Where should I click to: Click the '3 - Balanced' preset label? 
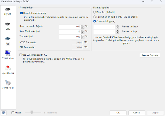(50, 113)
